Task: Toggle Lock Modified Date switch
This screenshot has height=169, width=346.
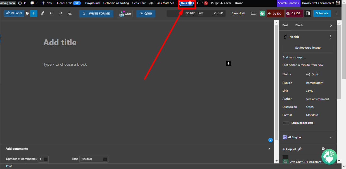Action: (286, 123)
